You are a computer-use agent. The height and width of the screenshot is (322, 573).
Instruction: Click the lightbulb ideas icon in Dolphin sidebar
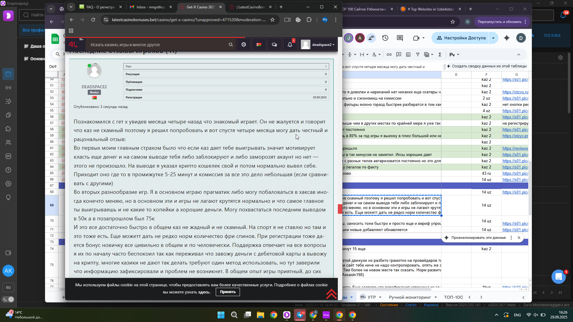pos(8,197)
